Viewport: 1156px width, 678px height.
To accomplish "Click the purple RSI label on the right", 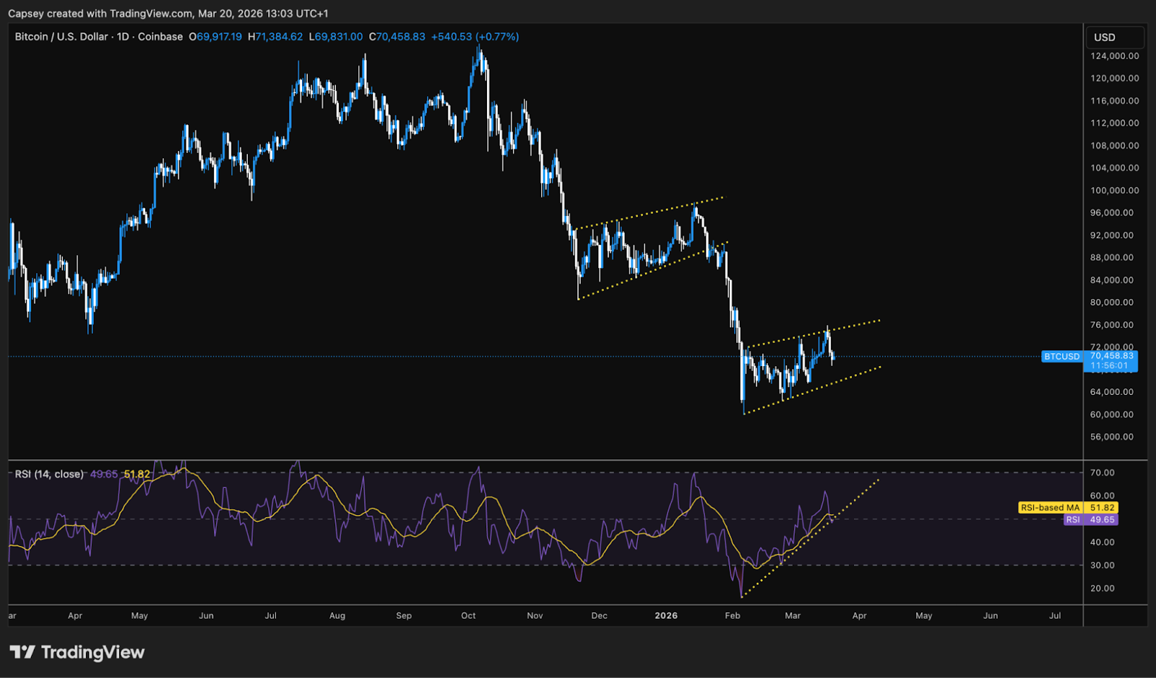I will [1074, 521].
